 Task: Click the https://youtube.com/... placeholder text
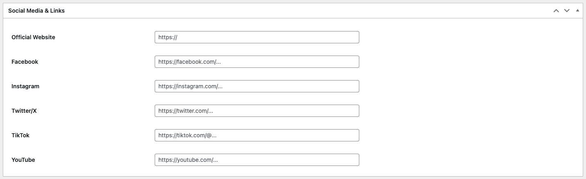[x=188, y=160]
